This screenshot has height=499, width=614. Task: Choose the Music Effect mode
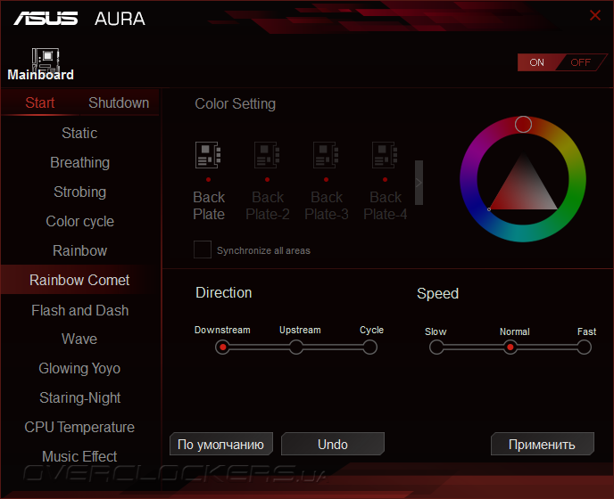tap(79, 456)
